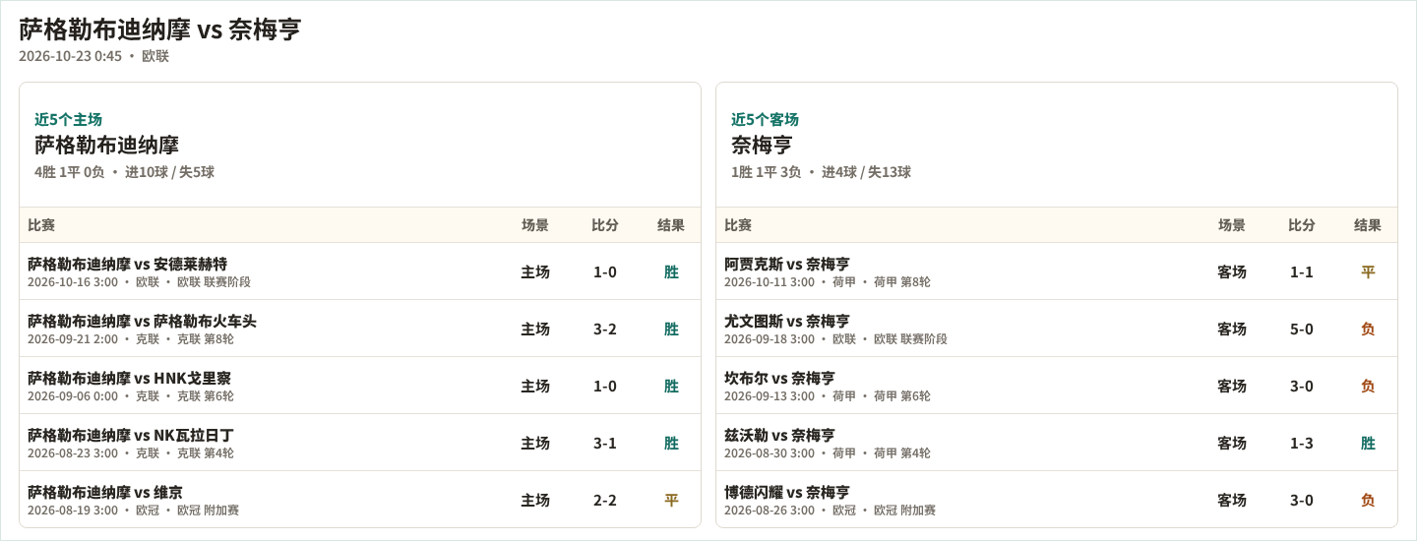The width and height of the screenshot is (1417, 541).
Task: Click score 1-0 in HNK戈里察 row
Action: 605,386
